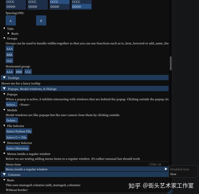The width and height of the screenshot is (199, 194).
Task: Click the <None> popup value text
Action: pyautogui.click(x=24, y=105)
